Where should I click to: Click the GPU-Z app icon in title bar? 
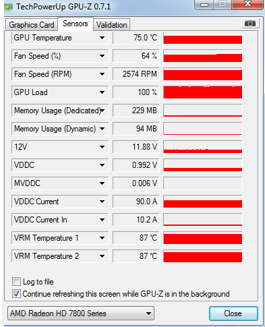[x=8, y=7]
